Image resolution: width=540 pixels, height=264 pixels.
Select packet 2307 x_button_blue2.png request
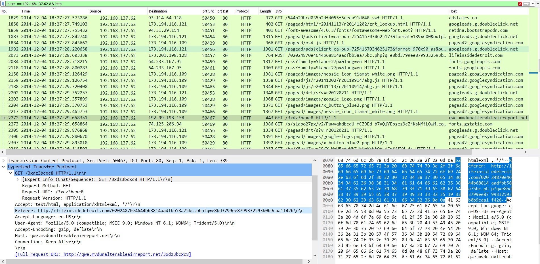pos(264,143)
